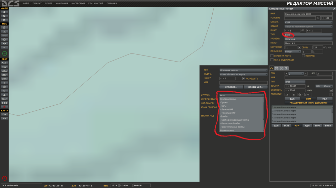Open the ЗАДАЧА dropdown showing Атака объекта на карте
This screenshot has width=336, height=188.
pyautogui.click(x=243, y=75)
